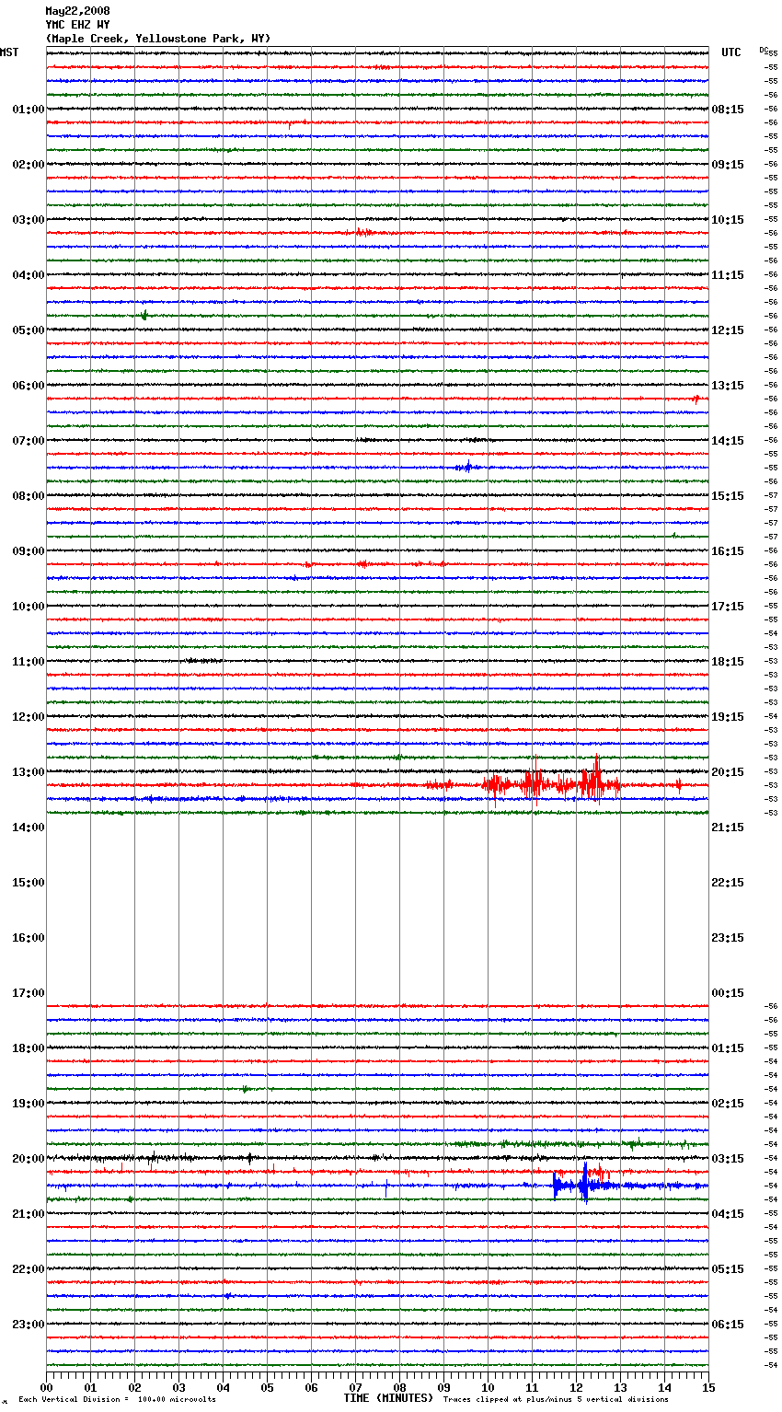Select the 16:00 MST row label
The image size is (782, 1412).
click(x=29, y=938)
